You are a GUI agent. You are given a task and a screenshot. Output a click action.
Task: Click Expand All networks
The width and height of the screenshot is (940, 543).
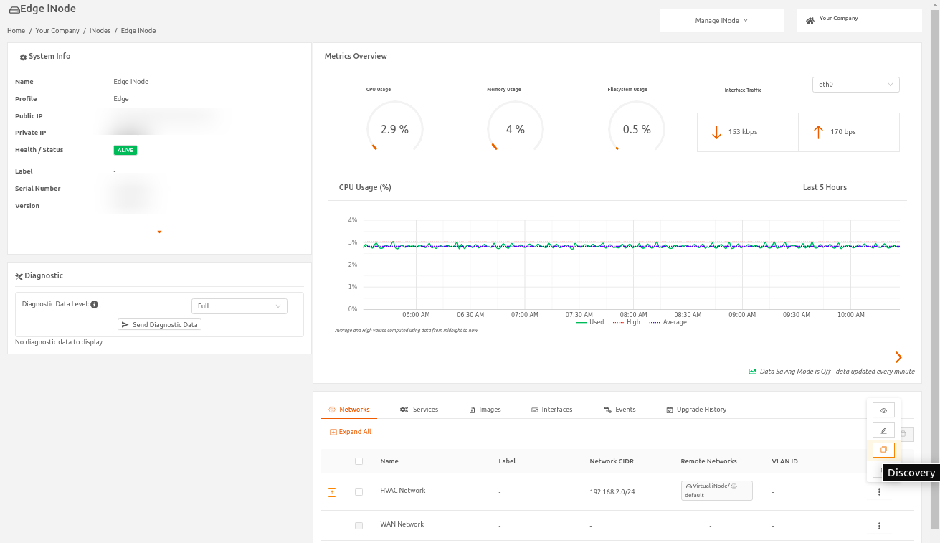tap(351, 432)
